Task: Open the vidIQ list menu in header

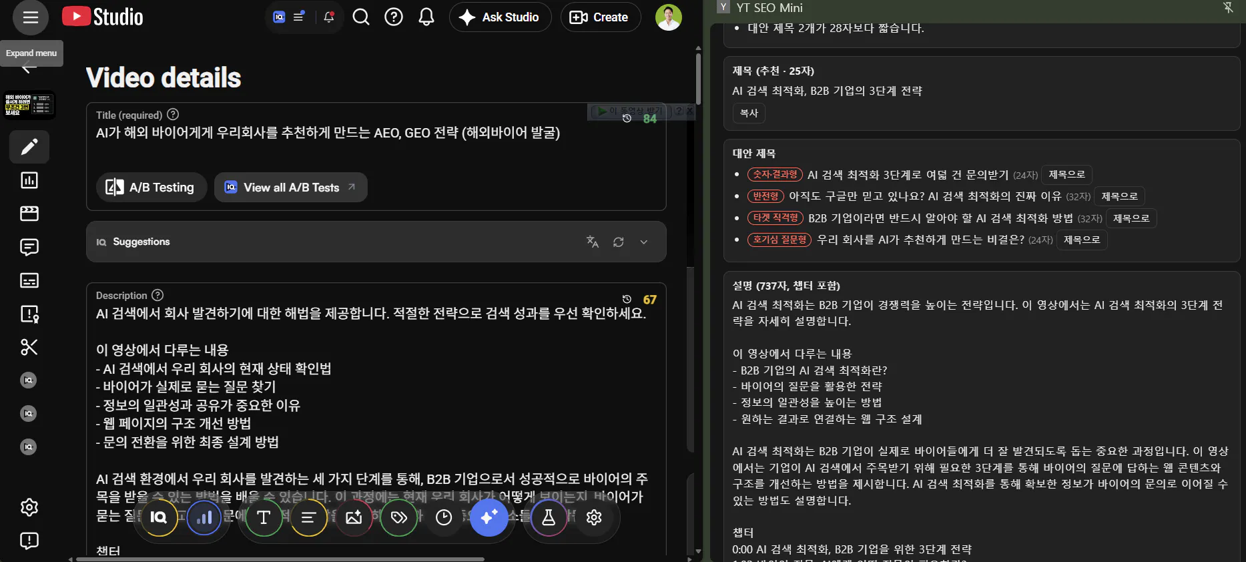Action: (x=299, y=17)
